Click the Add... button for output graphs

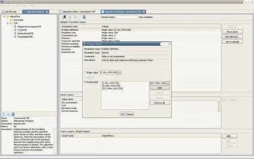[229, 136]
